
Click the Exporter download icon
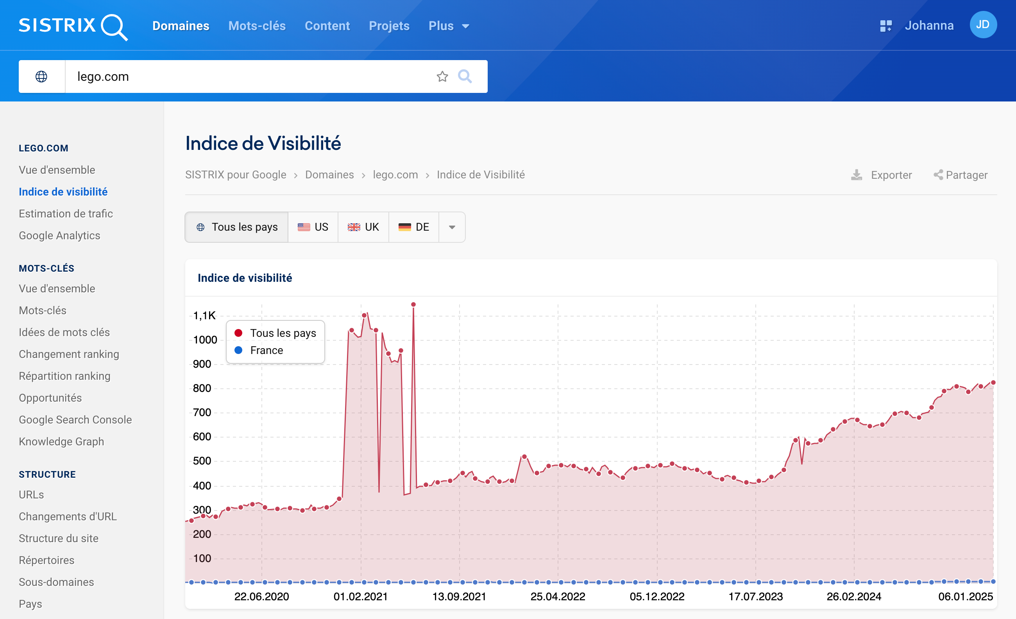pos(857,175)
